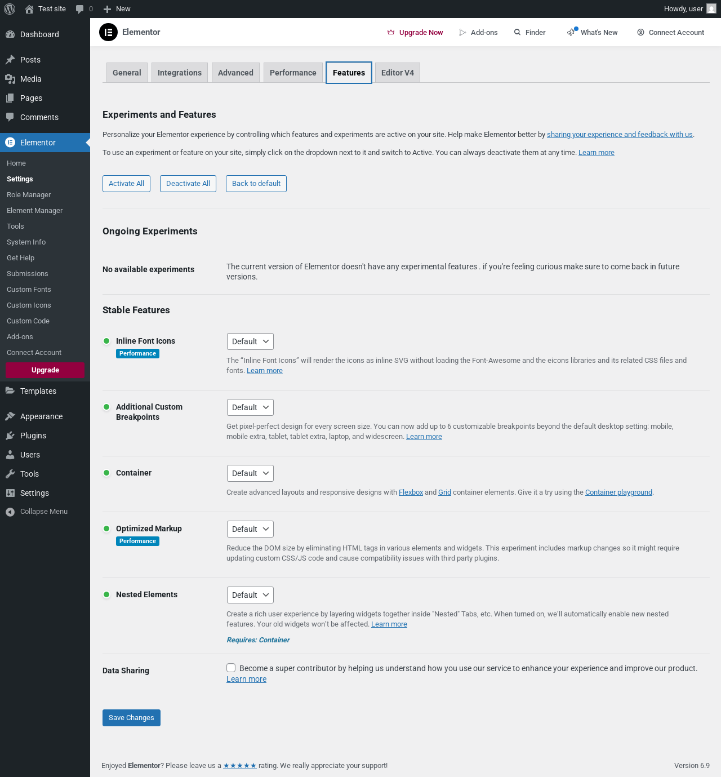Switch to the Performance tab

click(293, 73)
